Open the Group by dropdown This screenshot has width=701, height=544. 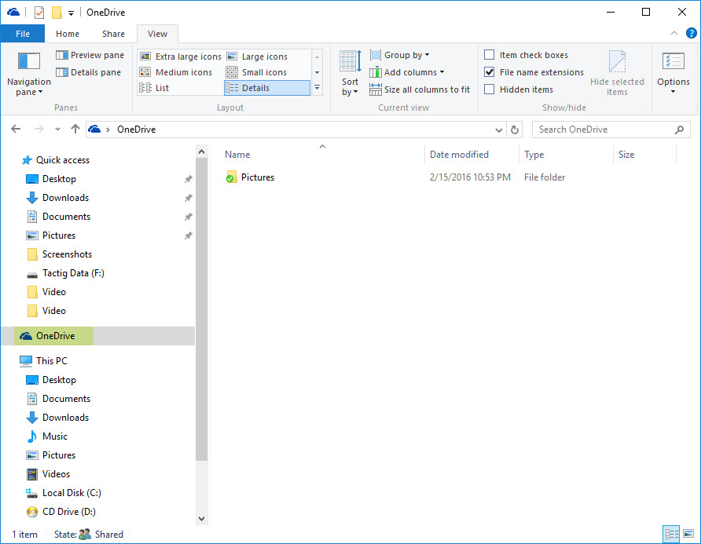point(400,55)
